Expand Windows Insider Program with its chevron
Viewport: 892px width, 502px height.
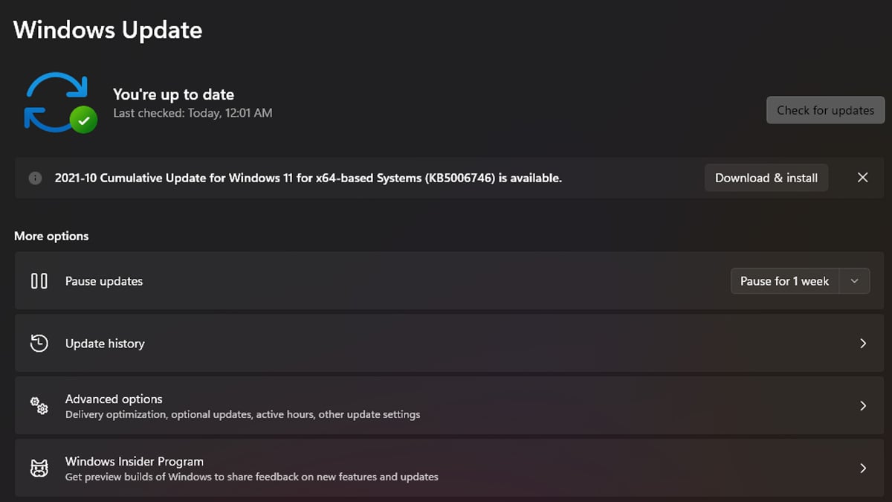coord(863,469)
